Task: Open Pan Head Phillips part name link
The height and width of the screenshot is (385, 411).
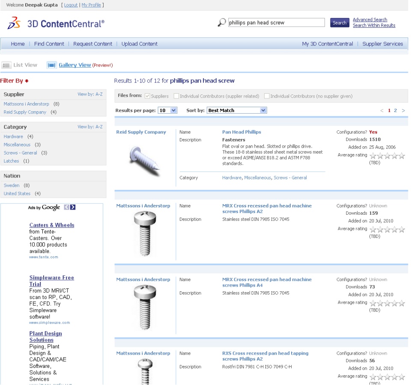Action: 241,132
